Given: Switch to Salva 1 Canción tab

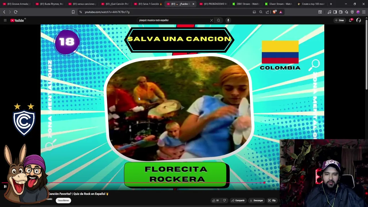Looking at the screenshot, I should pos(148,4).
